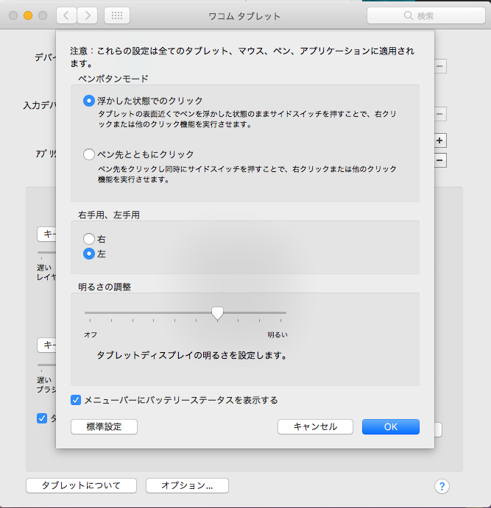The height and width of the screenshot is (508, 491).
Task: Toggle メニューバーにバッテリーステータスを表示する checkbox
Action: pos(76,400)
